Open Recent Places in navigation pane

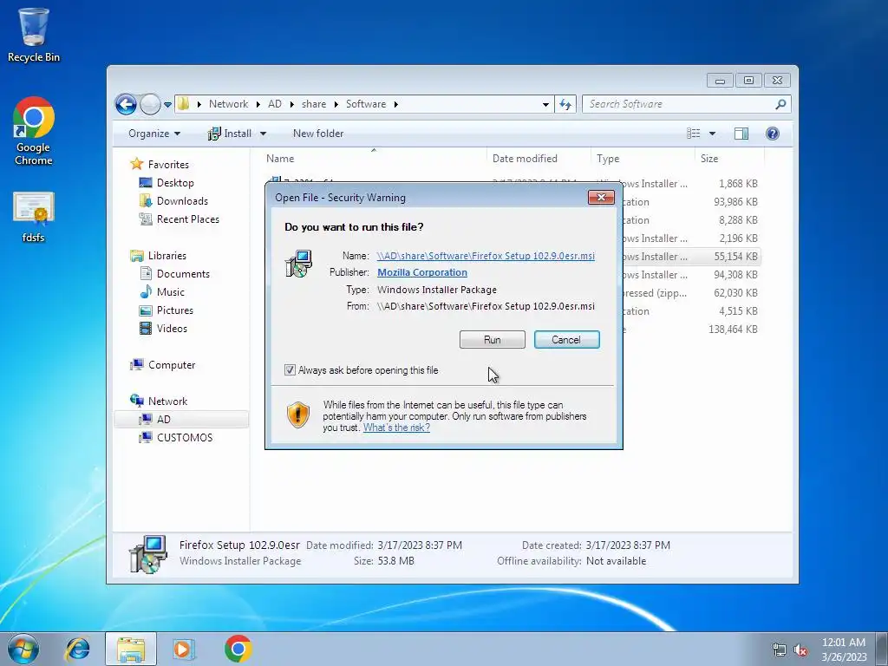click(x=187, y=219)
